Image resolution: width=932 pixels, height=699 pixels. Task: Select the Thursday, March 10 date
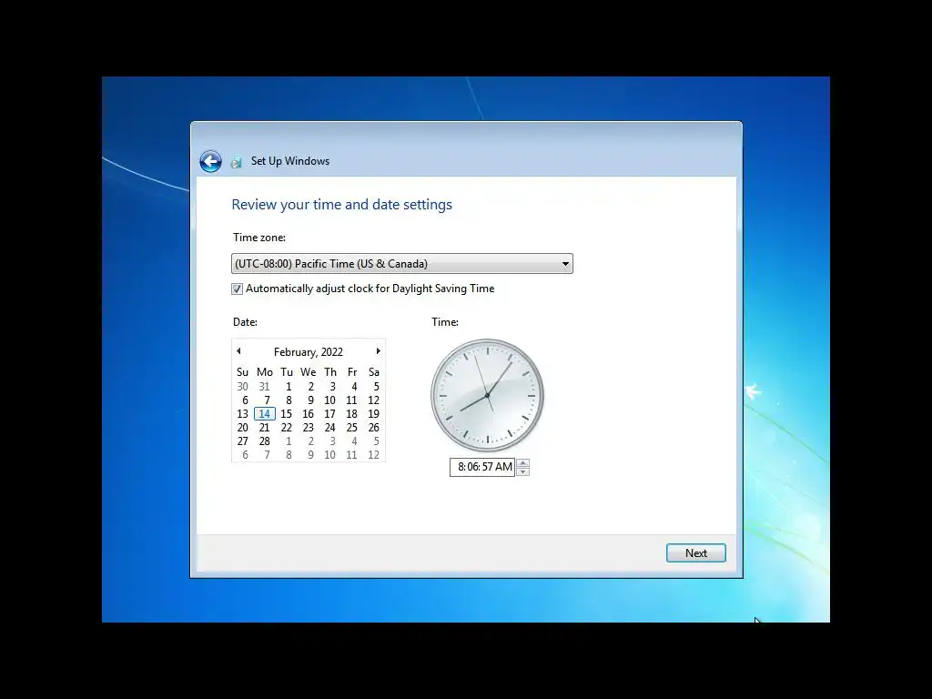pyautogui.click(x=329, y=455)
